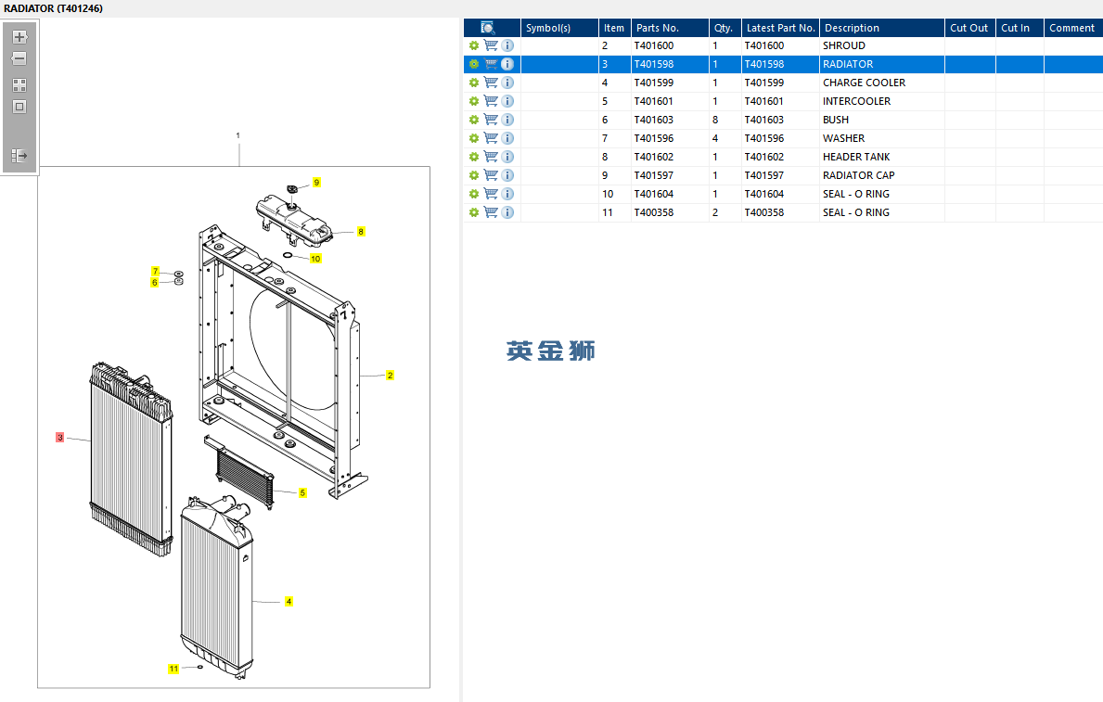Select callout 2 on the shroud diagram
The width and height of the screenshot is (1103, 702).
(390, 375)
